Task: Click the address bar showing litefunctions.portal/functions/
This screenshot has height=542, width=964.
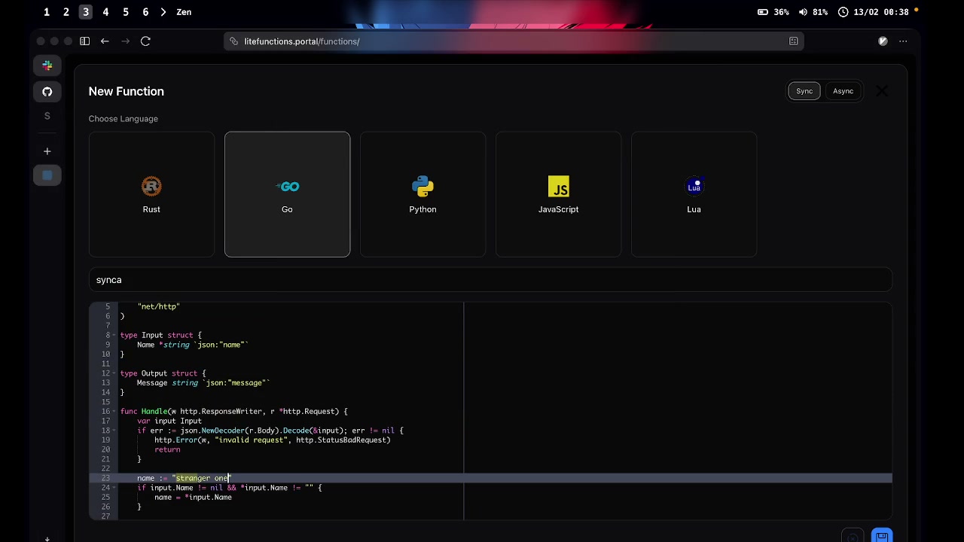Action: [514, 41]
